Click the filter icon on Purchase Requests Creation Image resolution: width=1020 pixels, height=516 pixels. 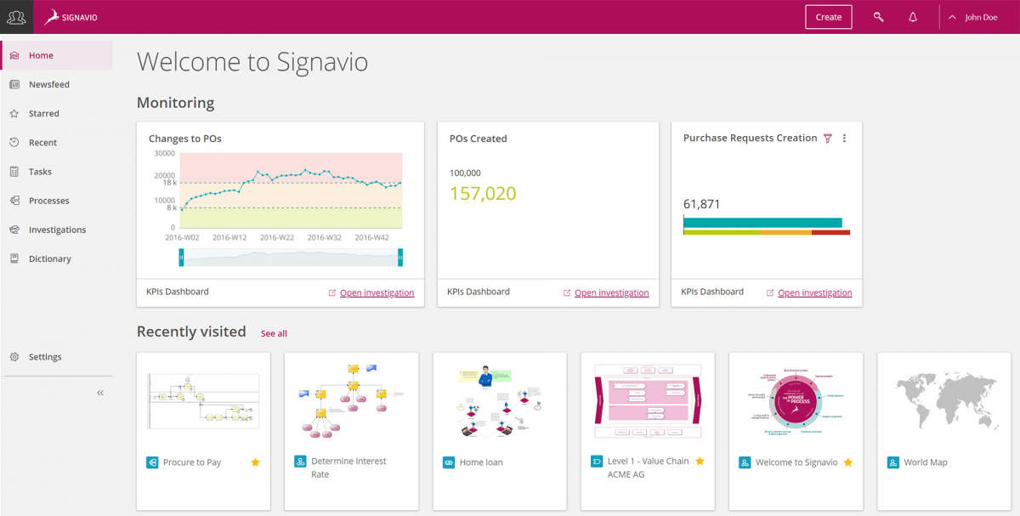pyautogui.click(x=828, y=139)
